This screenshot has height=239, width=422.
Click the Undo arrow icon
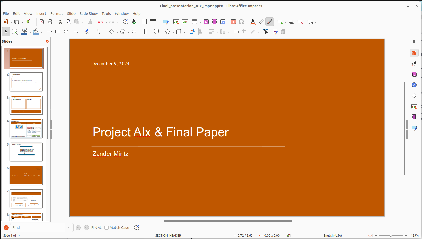pos(100,22)
